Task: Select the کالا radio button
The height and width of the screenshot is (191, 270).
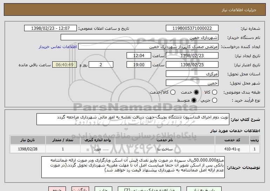Action: pos(214,92)
